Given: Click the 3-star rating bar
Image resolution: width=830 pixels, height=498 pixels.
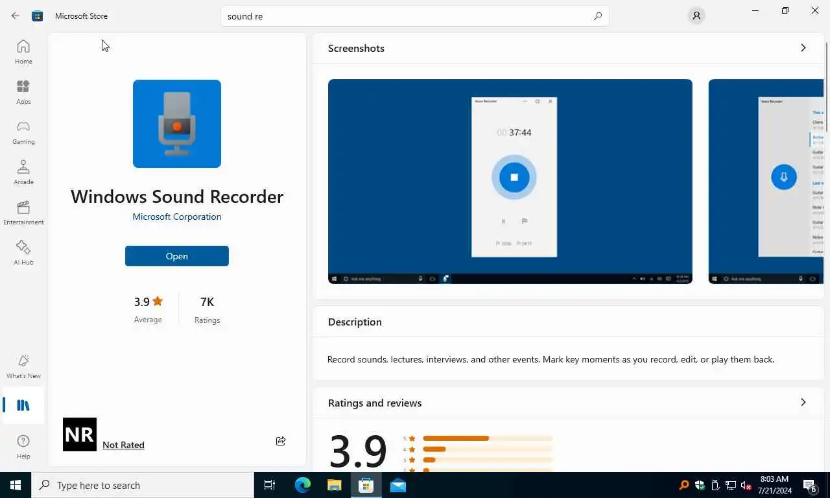Looking at the screenshot, I should [488, 460].
